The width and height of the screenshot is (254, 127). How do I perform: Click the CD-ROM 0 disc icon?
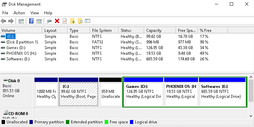tap(6, 113)
